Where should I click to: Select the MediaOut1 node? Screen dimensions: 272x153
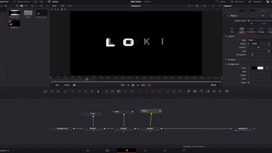click(x=243, y=128)
